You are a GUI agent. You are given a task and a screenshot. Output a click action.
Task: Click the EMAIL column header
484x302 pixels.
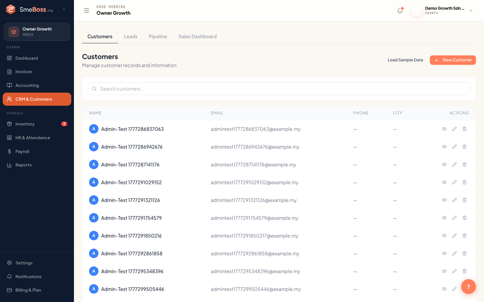point(217,113)
